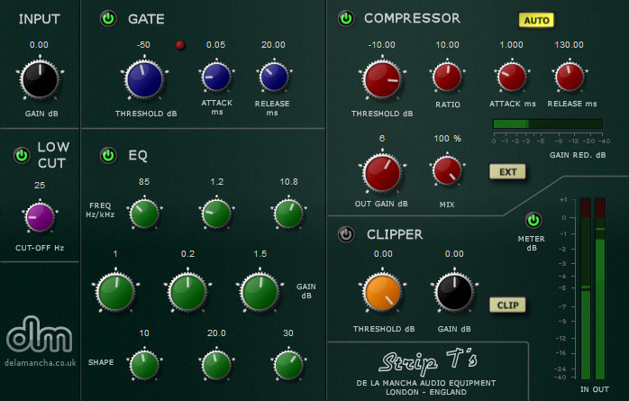Click the Compressor Mix knob
Image resolution: width=629 pixels, height=401 pixels.
tap(447, 171)
